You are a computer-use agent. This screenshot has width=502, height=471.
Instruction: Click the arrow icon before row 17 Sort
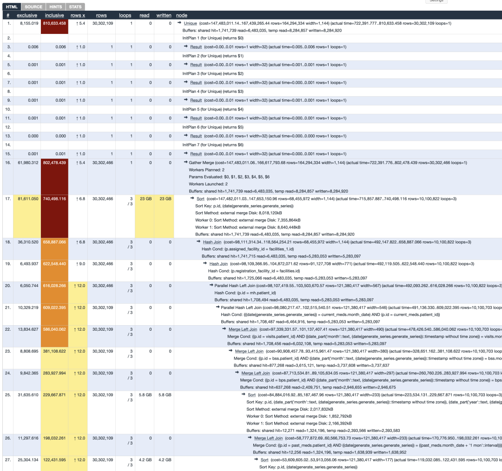click(192, 198)
